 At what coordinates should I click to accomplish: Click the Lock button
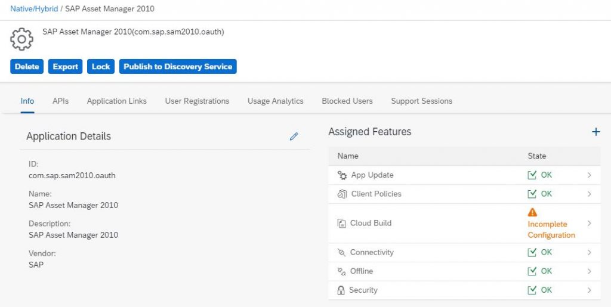[101, 67]
